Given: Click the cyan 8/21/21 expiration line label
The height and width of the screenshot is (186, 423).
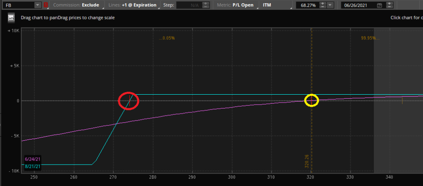Looking at the screenshot, I should click(x=31, y=166).
